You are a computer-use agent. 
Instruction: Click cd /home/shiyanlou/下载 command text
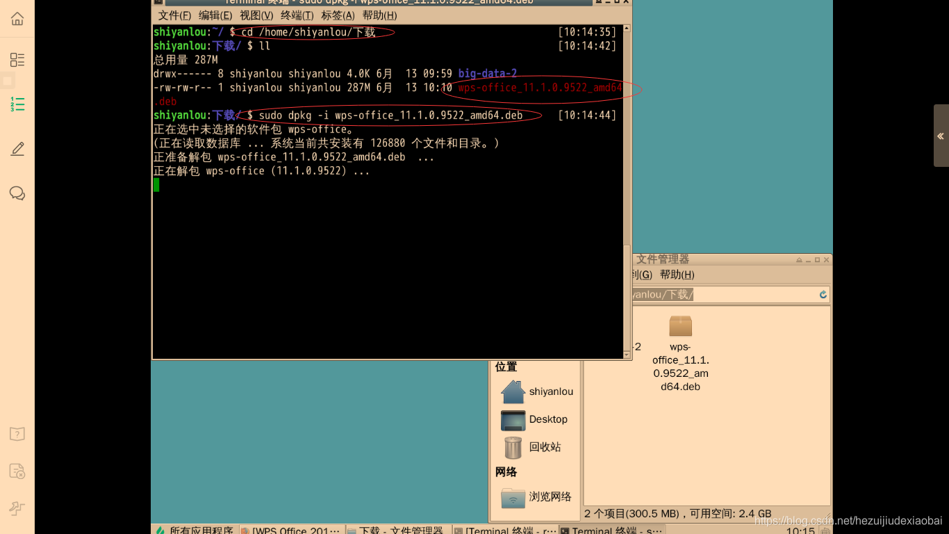tap(308, 32)
